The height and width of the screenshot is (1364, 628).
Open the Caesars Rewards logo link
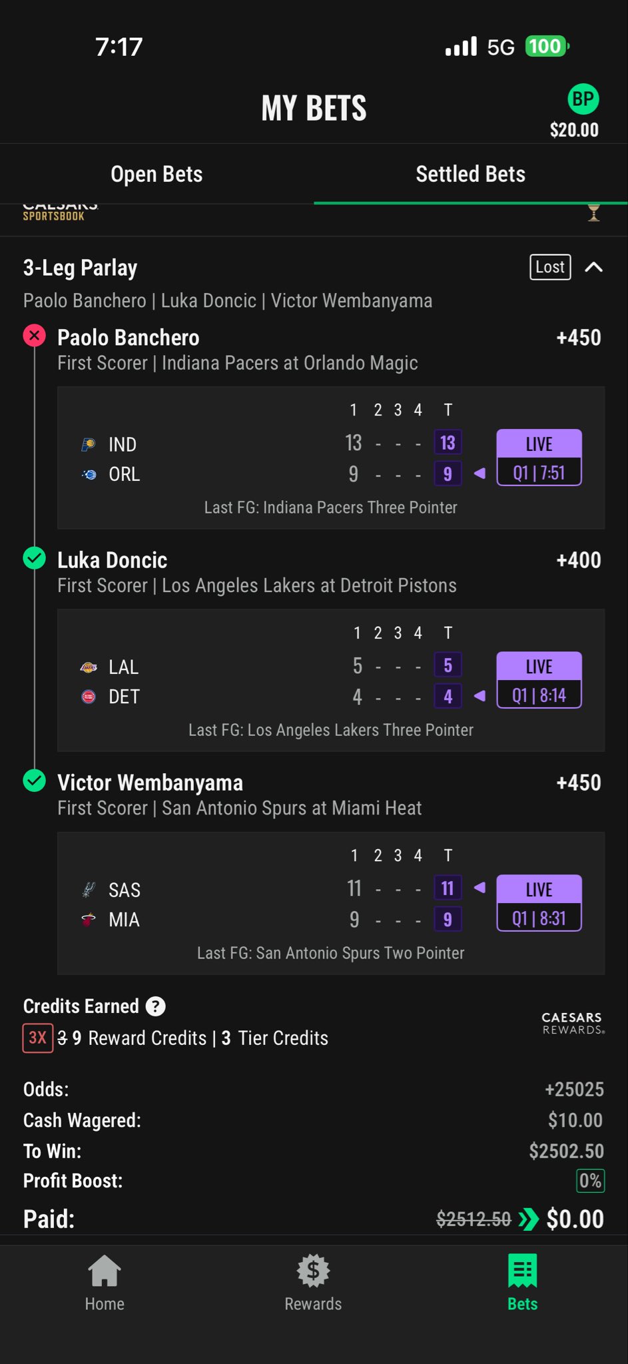(x=573, y=1023)
